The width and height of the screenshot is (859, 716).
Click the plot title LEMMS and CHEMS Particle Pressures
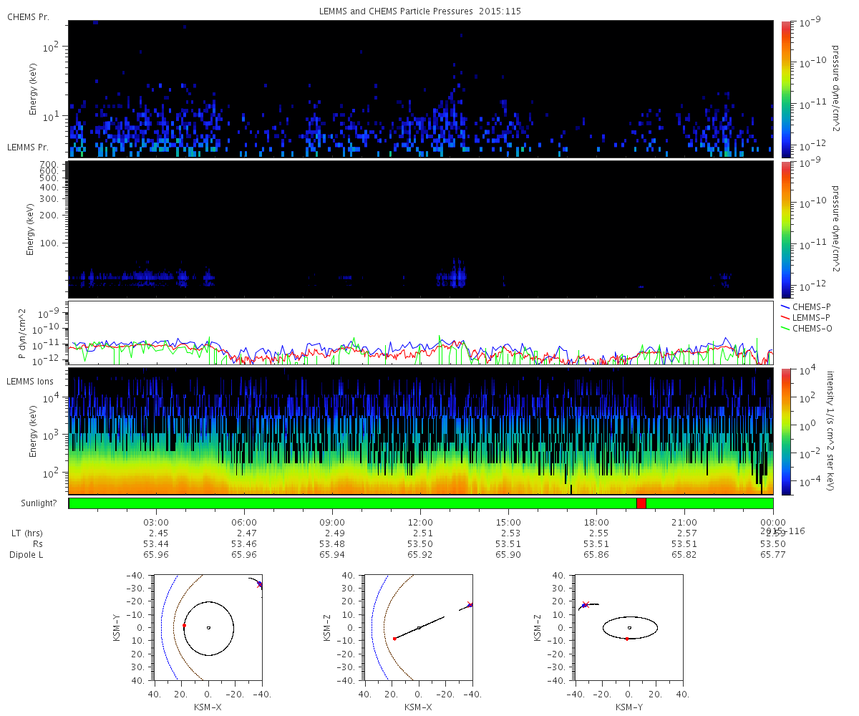tap(421, 11)
